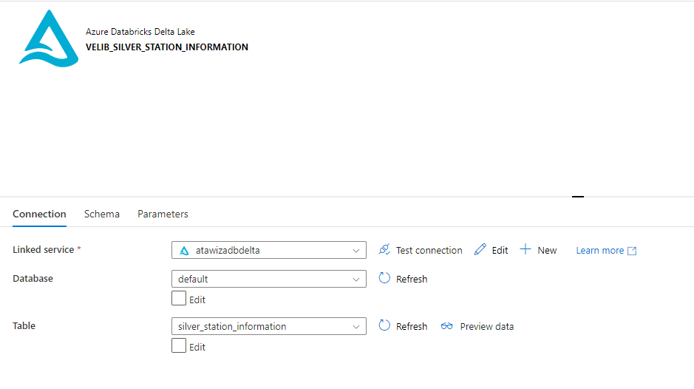Image resolution: width=694 pixels, height=389 pixels.
Task: Open the Parameters tab
Action: 163,214
